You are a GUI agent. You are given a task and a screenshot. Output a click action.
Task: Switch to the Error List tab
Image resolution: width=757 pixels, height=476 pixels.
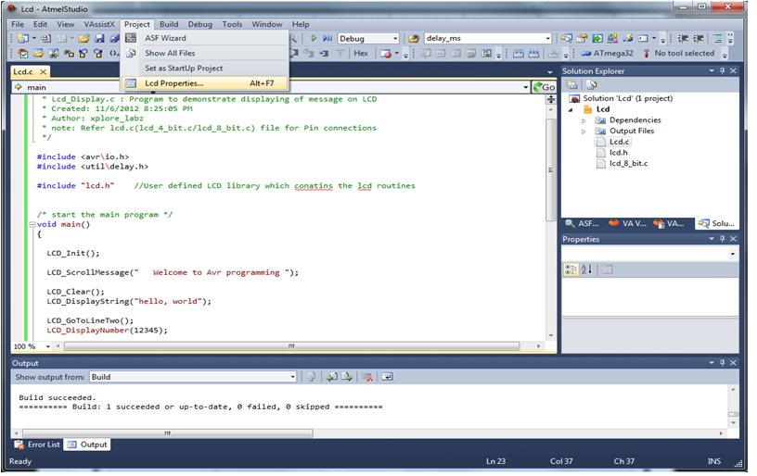38,445
